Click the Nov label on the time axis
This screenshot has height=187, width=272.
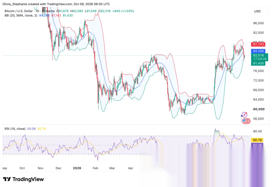[x=41, y=168]
